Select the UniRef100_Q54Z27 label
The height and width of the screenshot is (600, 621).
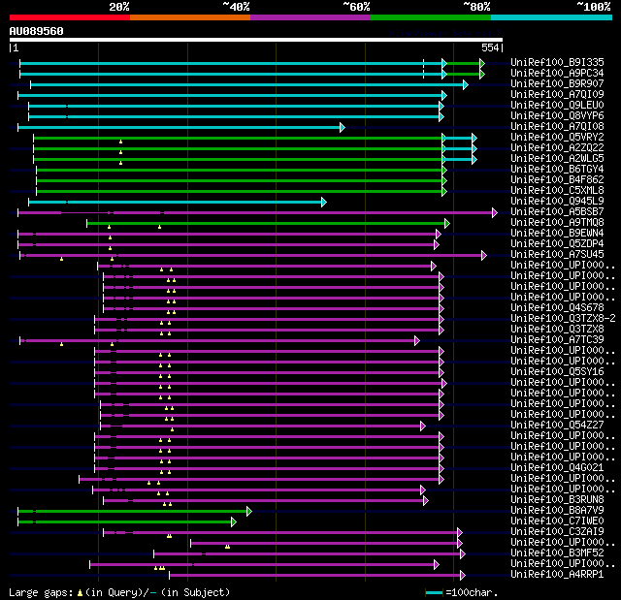click(557, 426)
